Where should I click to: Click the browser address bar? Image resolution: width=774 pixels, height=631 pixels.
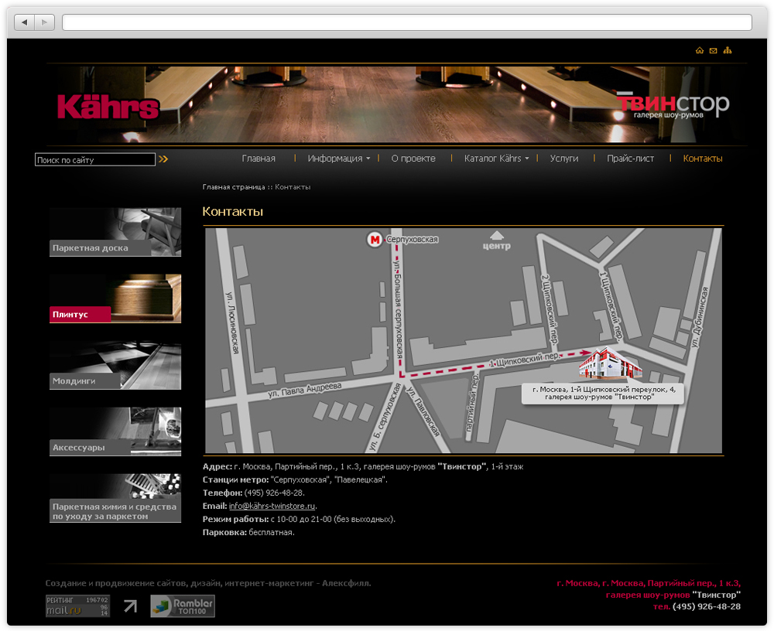click(x=407, y=22)
